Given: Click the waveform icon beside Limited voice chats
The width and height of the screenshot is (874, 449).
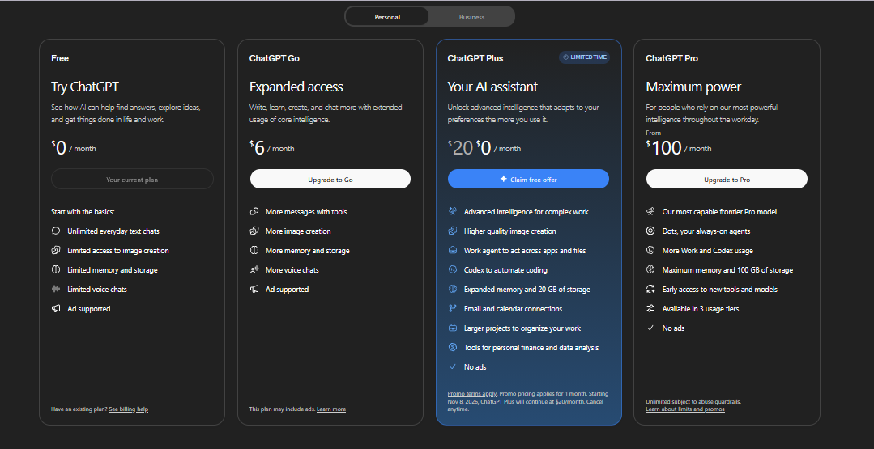Looking at the screenshot, I should coord(56,290).
